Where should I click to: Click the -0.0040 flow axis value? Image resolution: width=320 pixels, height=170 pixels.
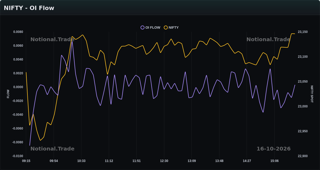18,115
